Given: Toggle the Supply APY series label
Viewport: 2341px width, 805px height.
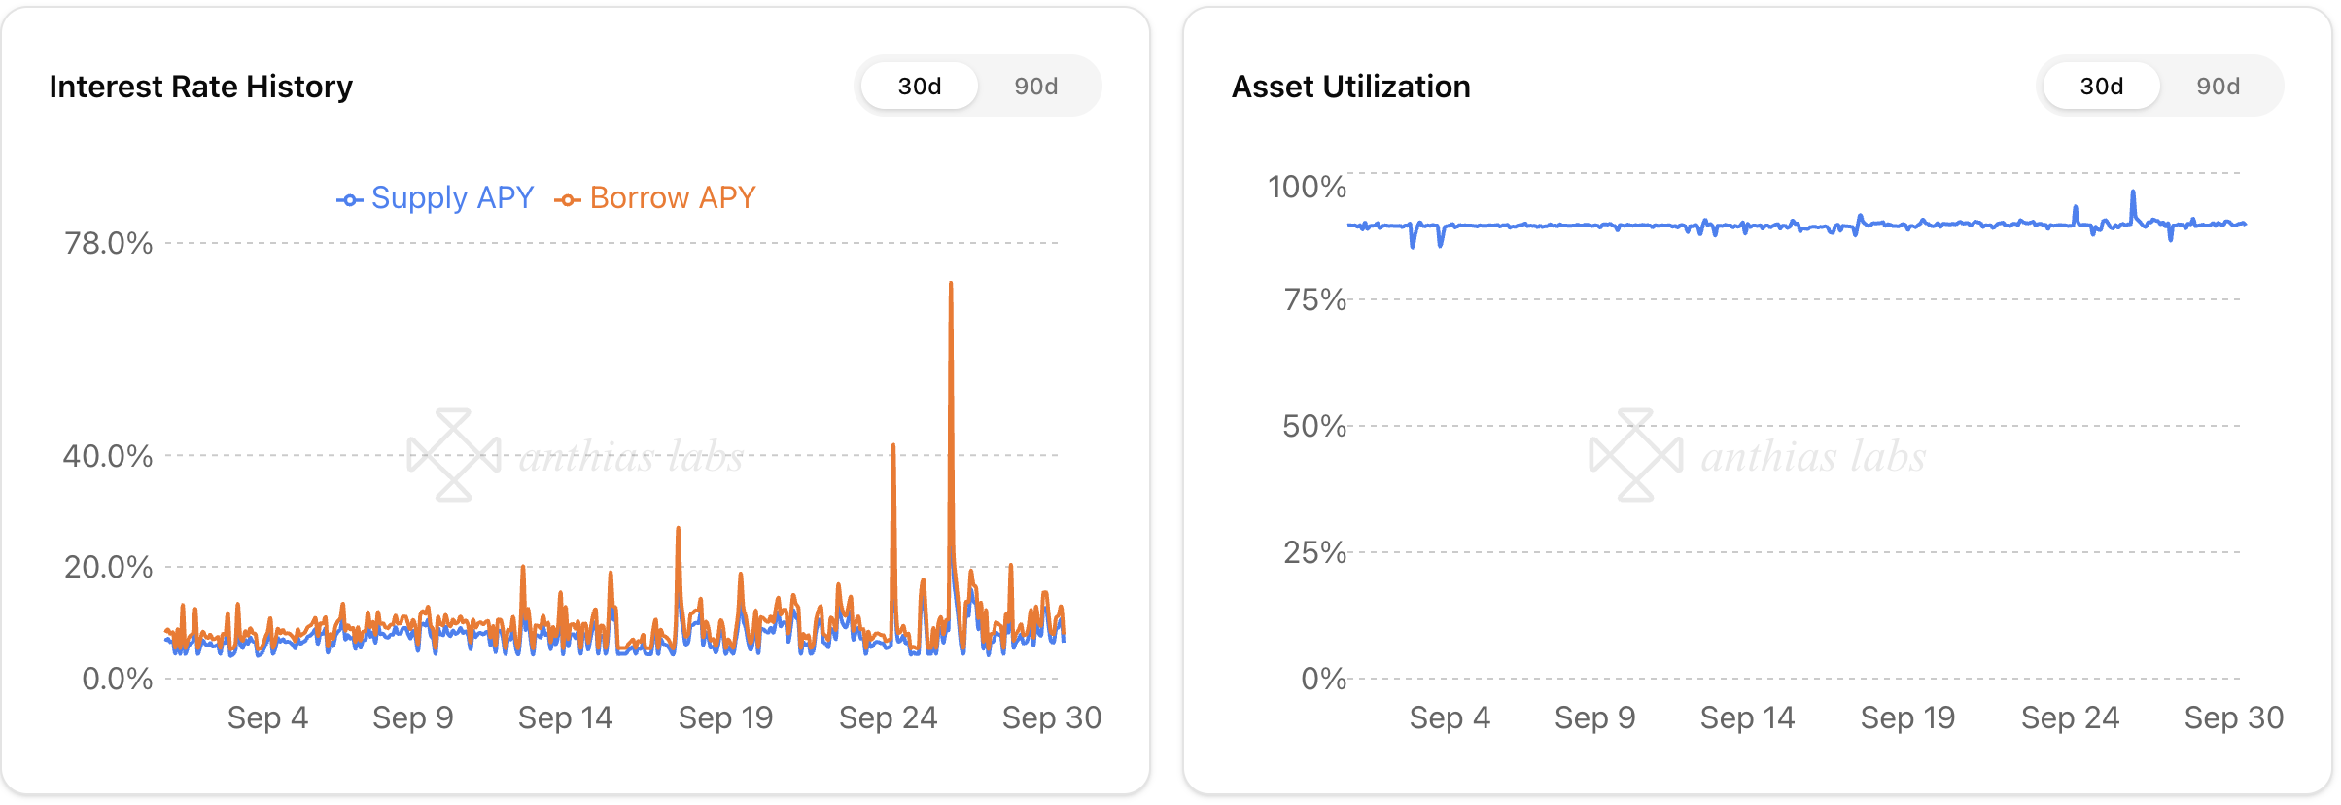Looking at the screenshot, I should (x=452, y=197).
